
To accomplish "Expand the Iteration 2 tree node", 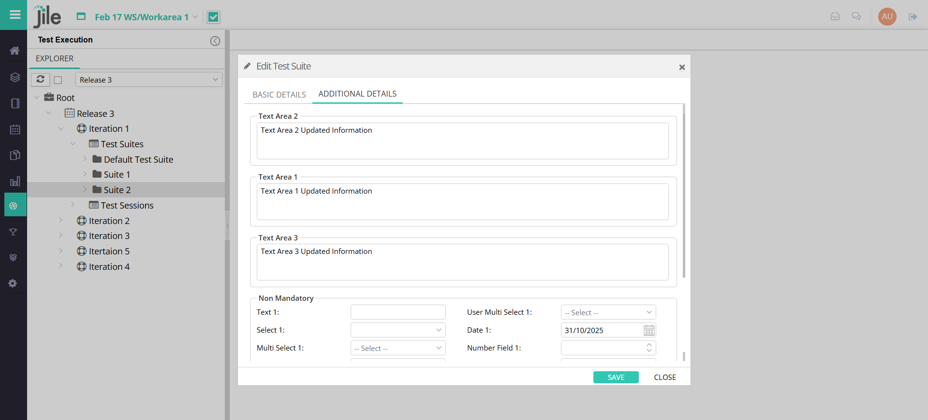I will tap(61, 221).
